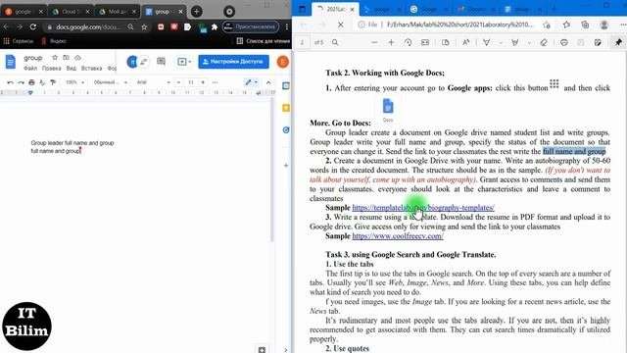627x353 pixels.
Task: Increase font size in Docs
Action: tap(203, 82)
